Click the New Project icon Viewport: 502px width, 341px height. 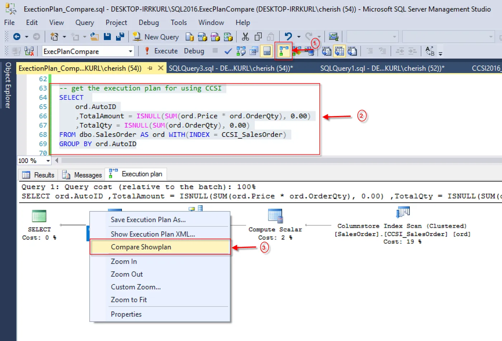[55, 37]
